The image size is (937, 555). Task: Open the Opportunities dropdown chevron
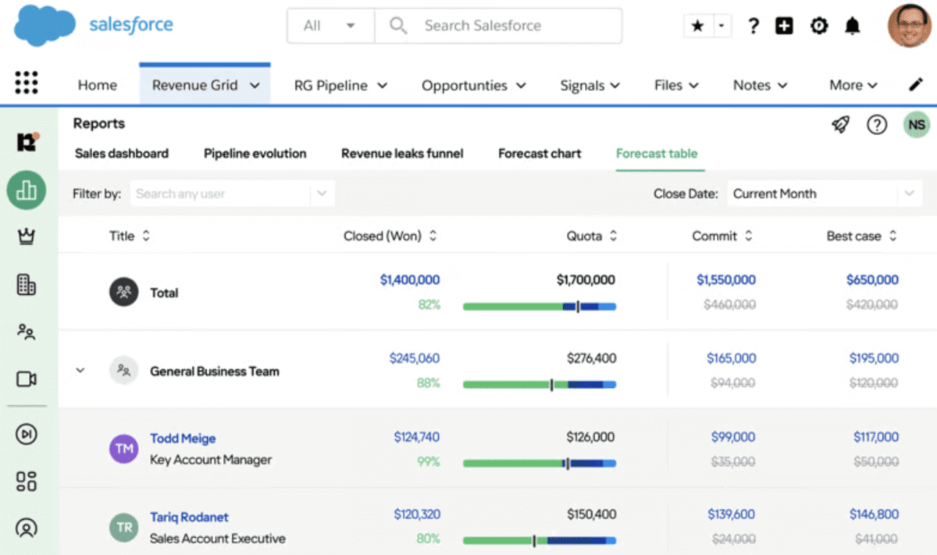pos(521,85)
